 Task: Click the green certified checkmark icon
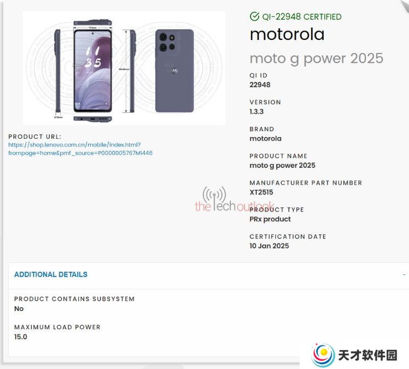254,16
